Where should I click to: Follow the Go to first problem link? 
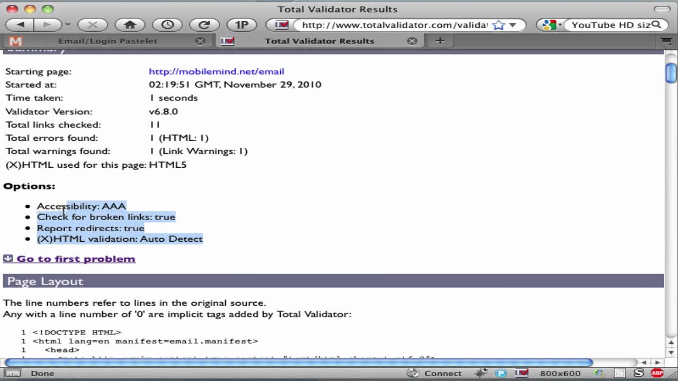76,259
